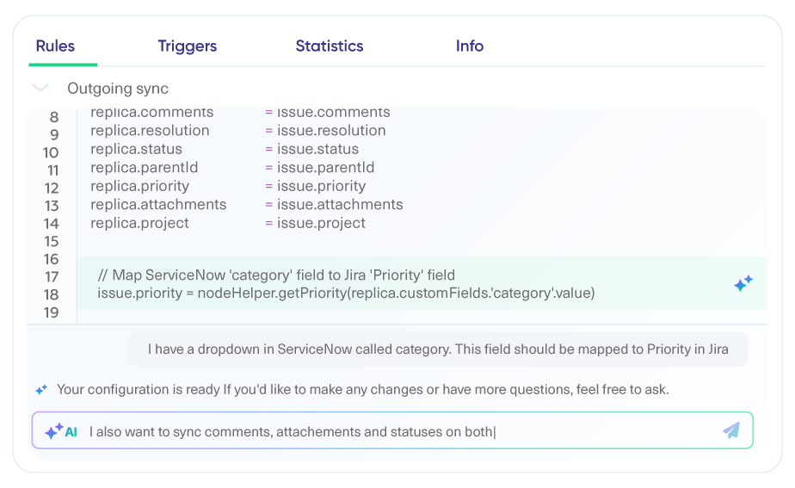Image resolution: width=795 pixels, height=488 pixels.
Task: Click the AI sparkle icon in code block
Action: pos(743,283)
